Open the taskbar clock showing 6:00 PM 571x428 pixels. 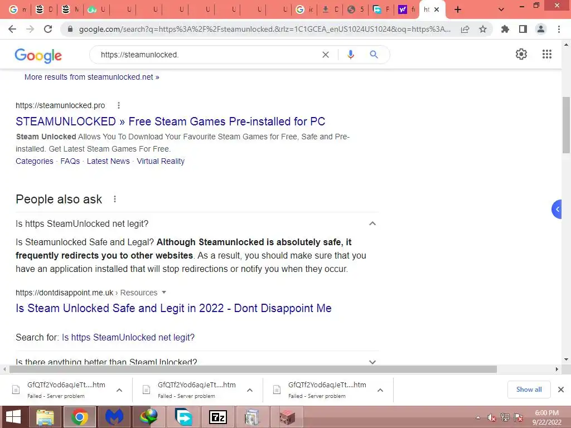point(546,417)
